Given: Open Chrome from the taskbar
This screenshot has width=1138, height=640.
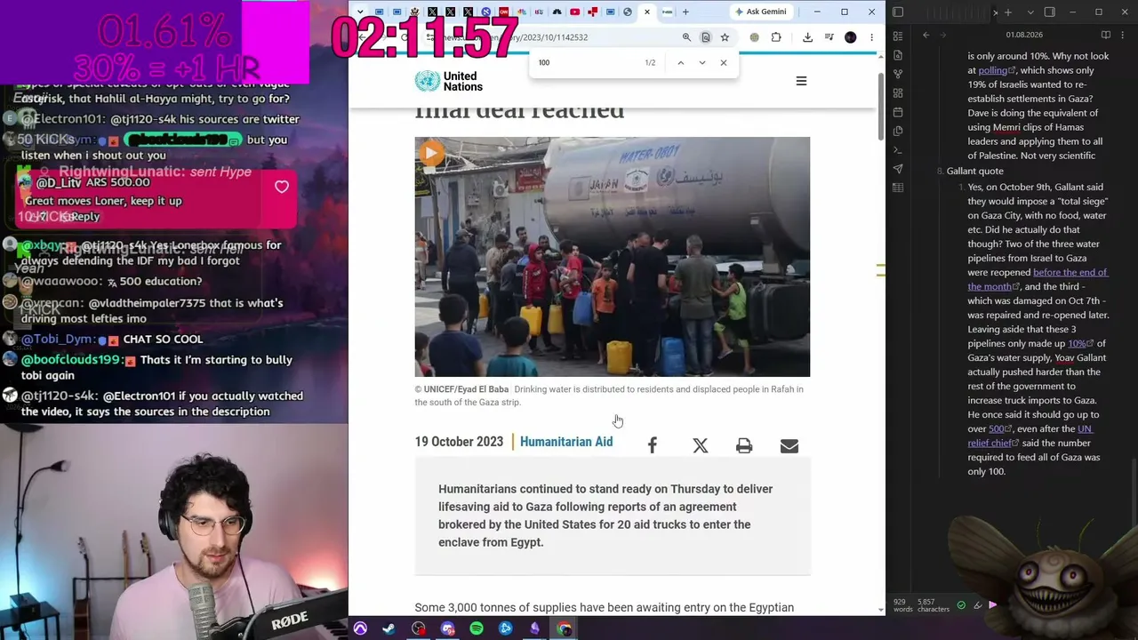Looking at the screenshot, I should pos(565,628).
